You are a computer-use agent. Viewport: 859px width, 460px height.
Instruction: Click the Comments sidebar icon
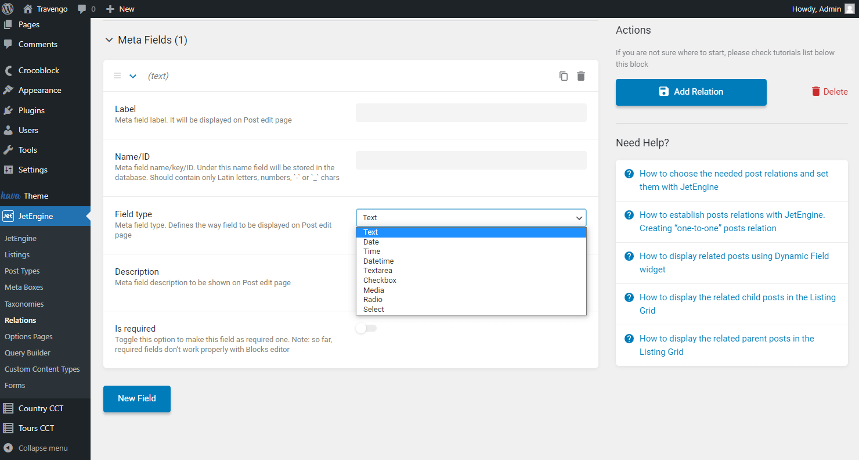[x=8, y=44]
